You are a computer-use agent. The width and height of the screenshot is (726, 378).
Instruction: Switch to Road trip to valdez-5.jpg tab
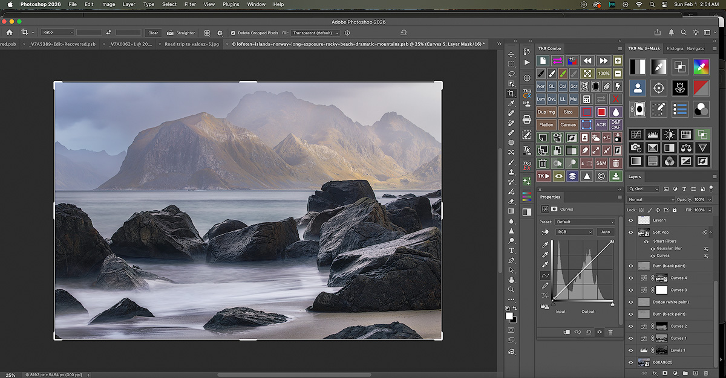click(x=192, y=44)
